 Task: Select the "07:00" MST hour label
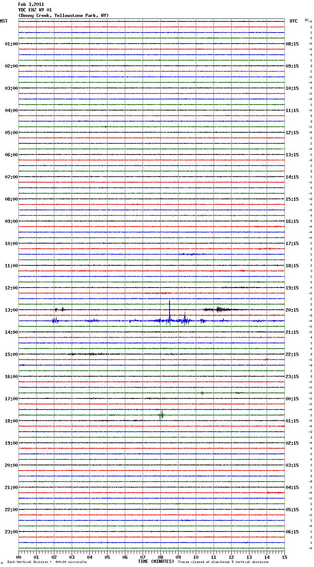[11, 177]
